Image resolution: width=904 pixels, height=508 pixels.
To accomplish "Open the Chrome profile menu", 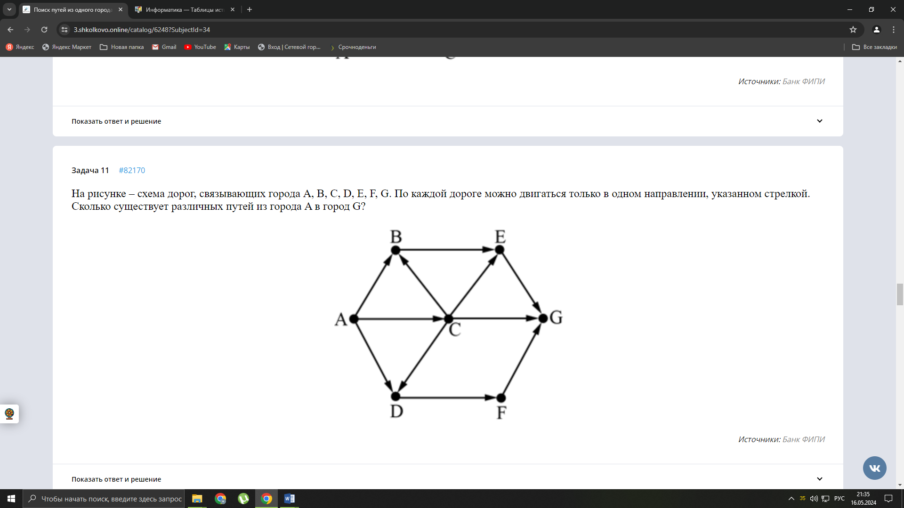I will click(x=877, y=30).
